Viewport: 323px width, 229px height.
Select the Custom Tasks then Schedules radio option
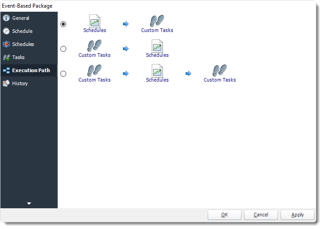(x=63, y=49)
